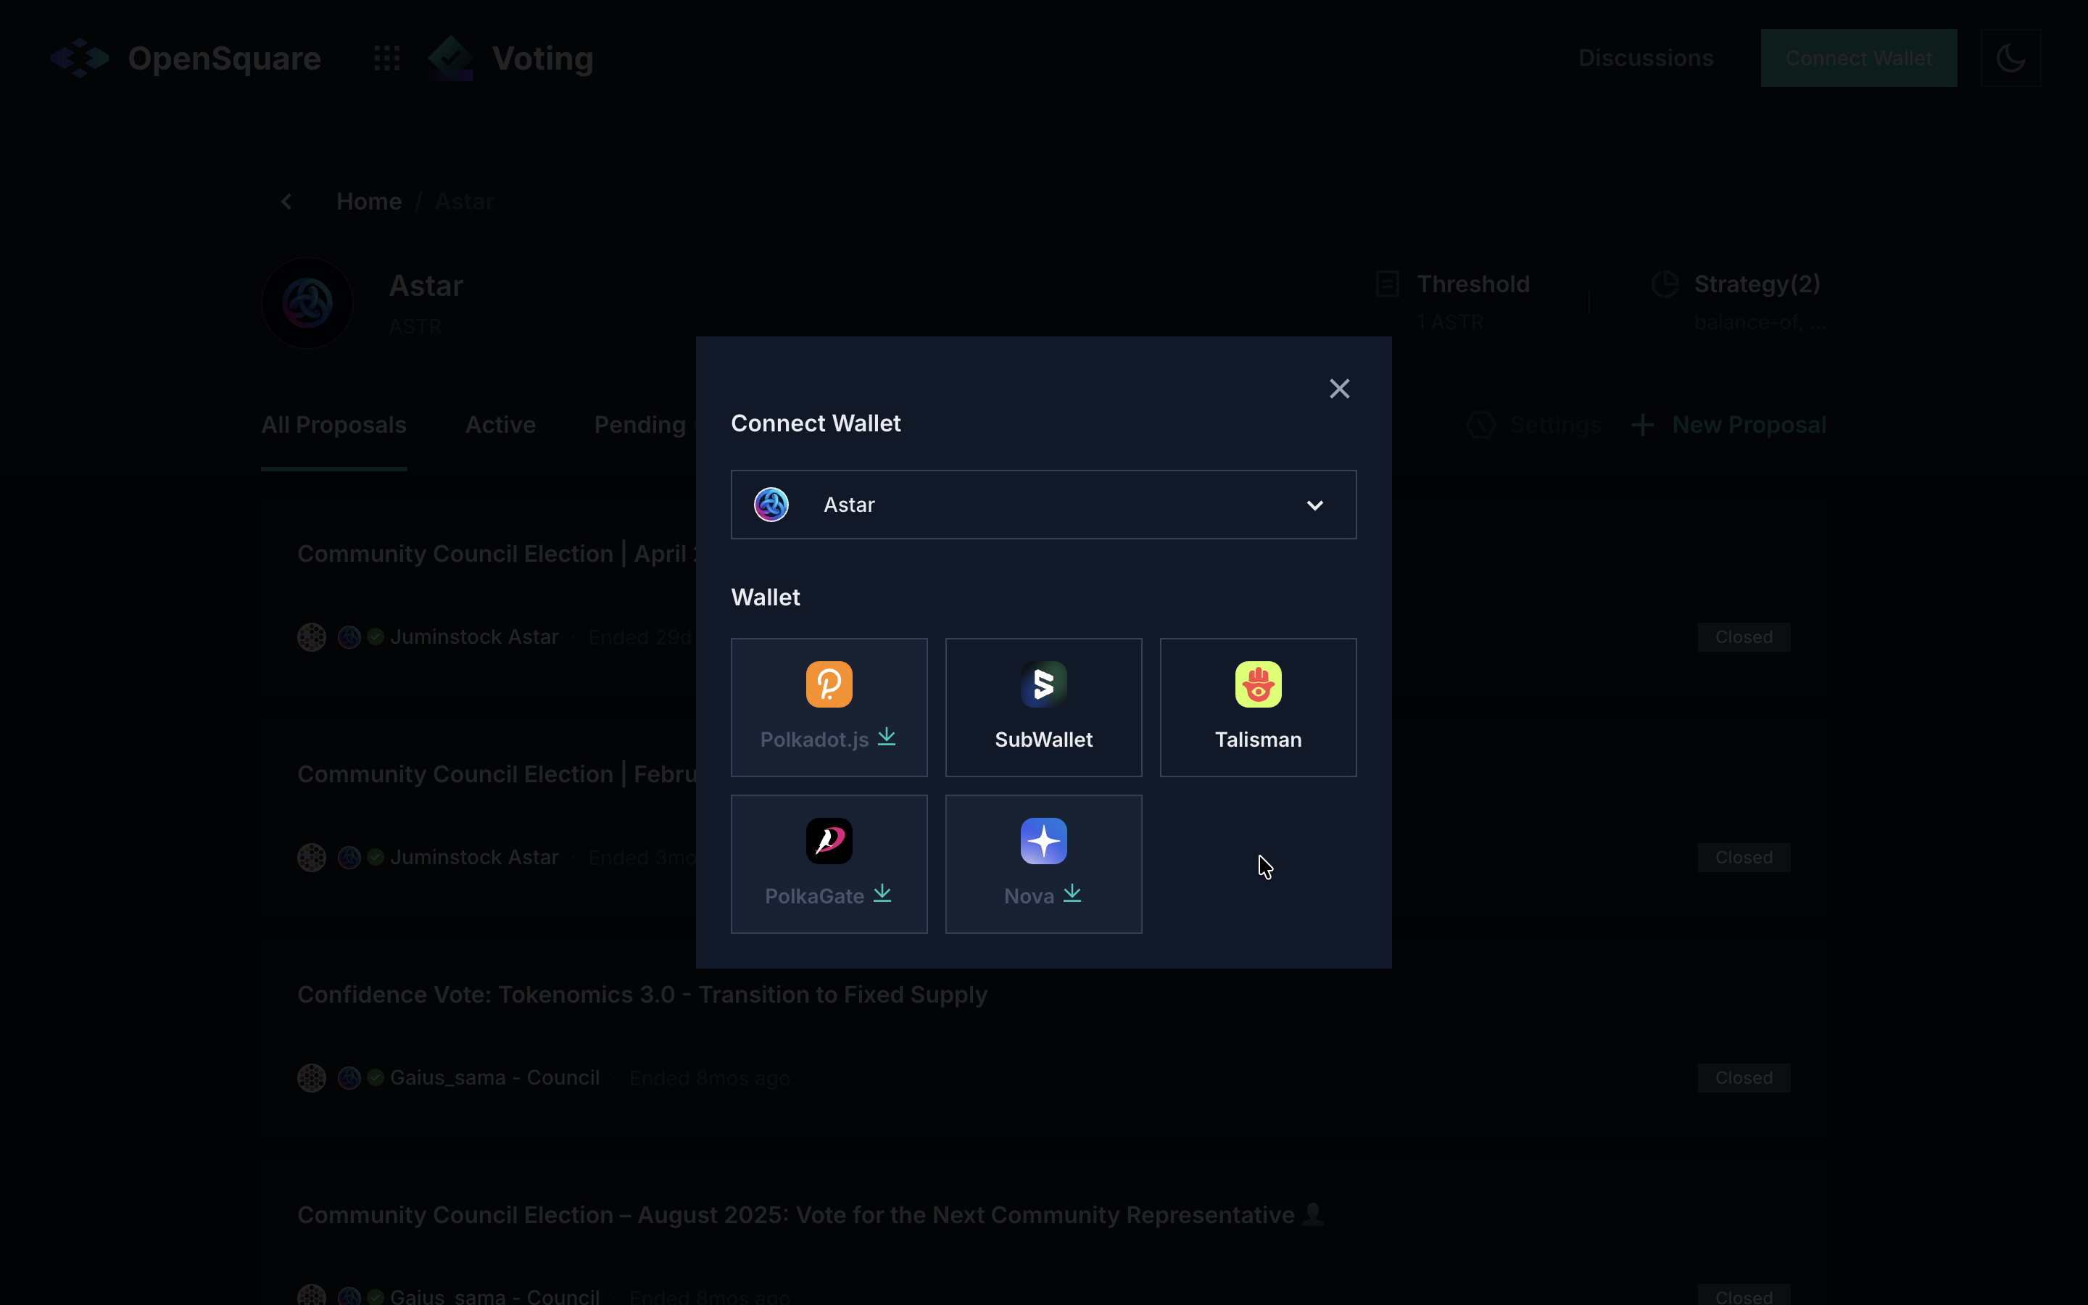
Task: Open Community Council Election April proposal
Action: pyautogui.click(x=496, y=553)
